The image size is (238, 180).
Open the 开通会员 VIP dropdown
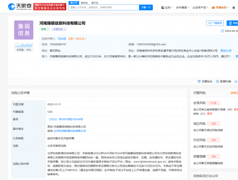click(x=220, y=8)
